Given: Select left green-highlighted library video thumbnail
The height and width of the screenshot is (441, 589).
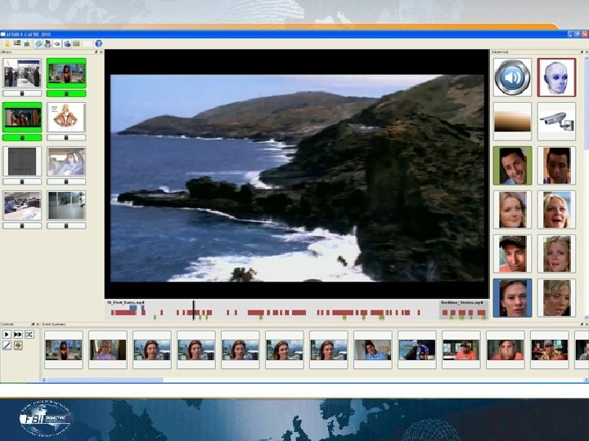Looking at the screenshot, I should point(22,118).
